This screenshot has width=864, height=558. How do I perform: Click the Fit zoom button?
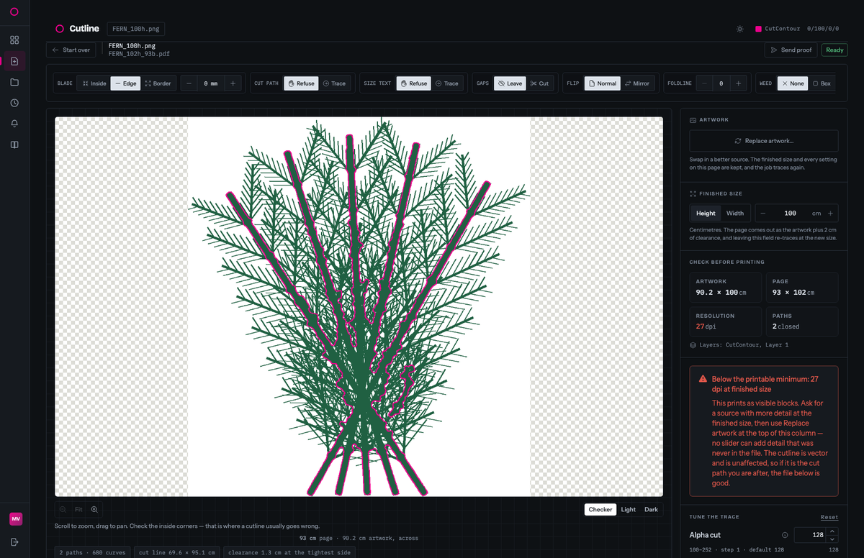point(78,510)
